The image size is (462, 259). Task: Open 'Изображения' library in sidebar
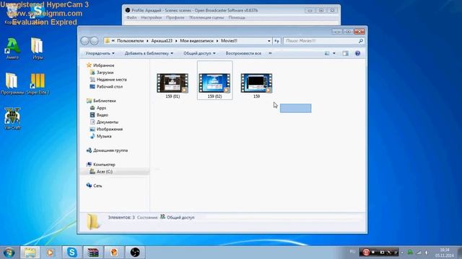106,129
